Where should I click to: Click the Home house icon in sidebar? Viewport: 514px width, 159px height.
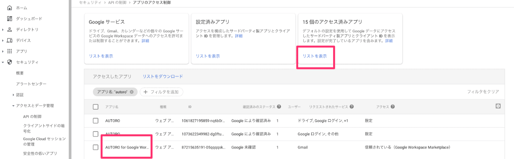click(x=10, y=8)
